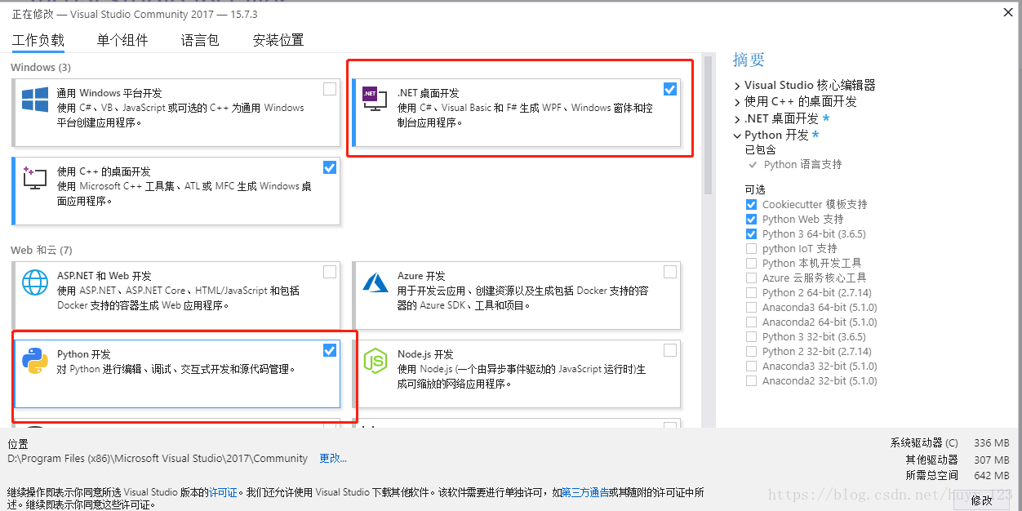1022x511 pixels.
Task: Click the C++ desktop development monitor icon
Action: pos(35,178)
